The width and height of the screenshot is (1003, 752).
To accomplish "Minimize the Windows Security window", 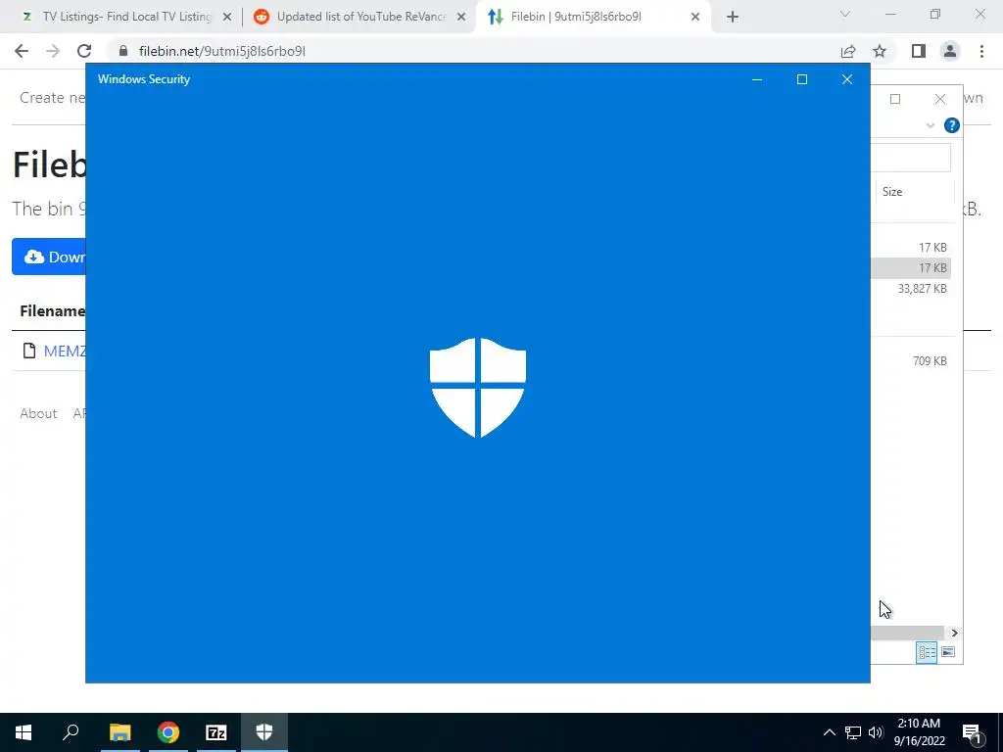I will pyautogui.click(x=757, y=79).
